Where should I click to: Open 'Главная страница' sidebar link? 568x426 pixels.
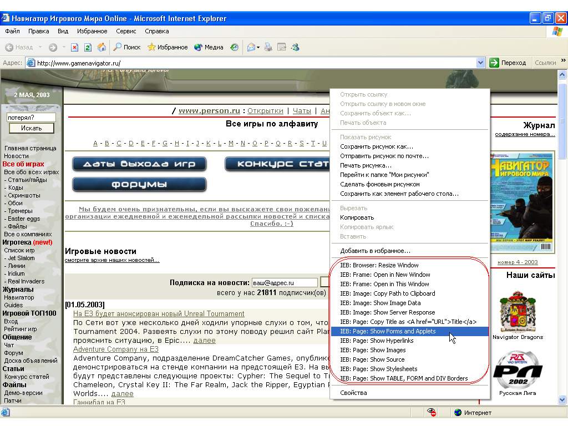point(31,148)
